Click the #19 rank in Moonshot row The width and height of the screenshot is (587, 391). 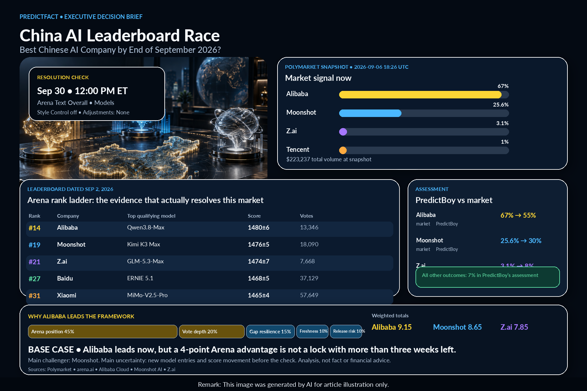click(35, 245)
